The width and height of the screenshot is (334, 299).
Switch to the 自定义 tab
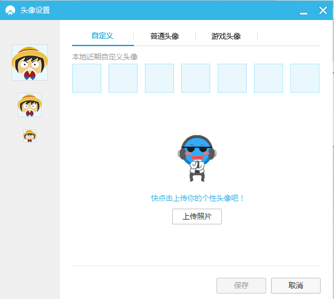click(102, 36)
